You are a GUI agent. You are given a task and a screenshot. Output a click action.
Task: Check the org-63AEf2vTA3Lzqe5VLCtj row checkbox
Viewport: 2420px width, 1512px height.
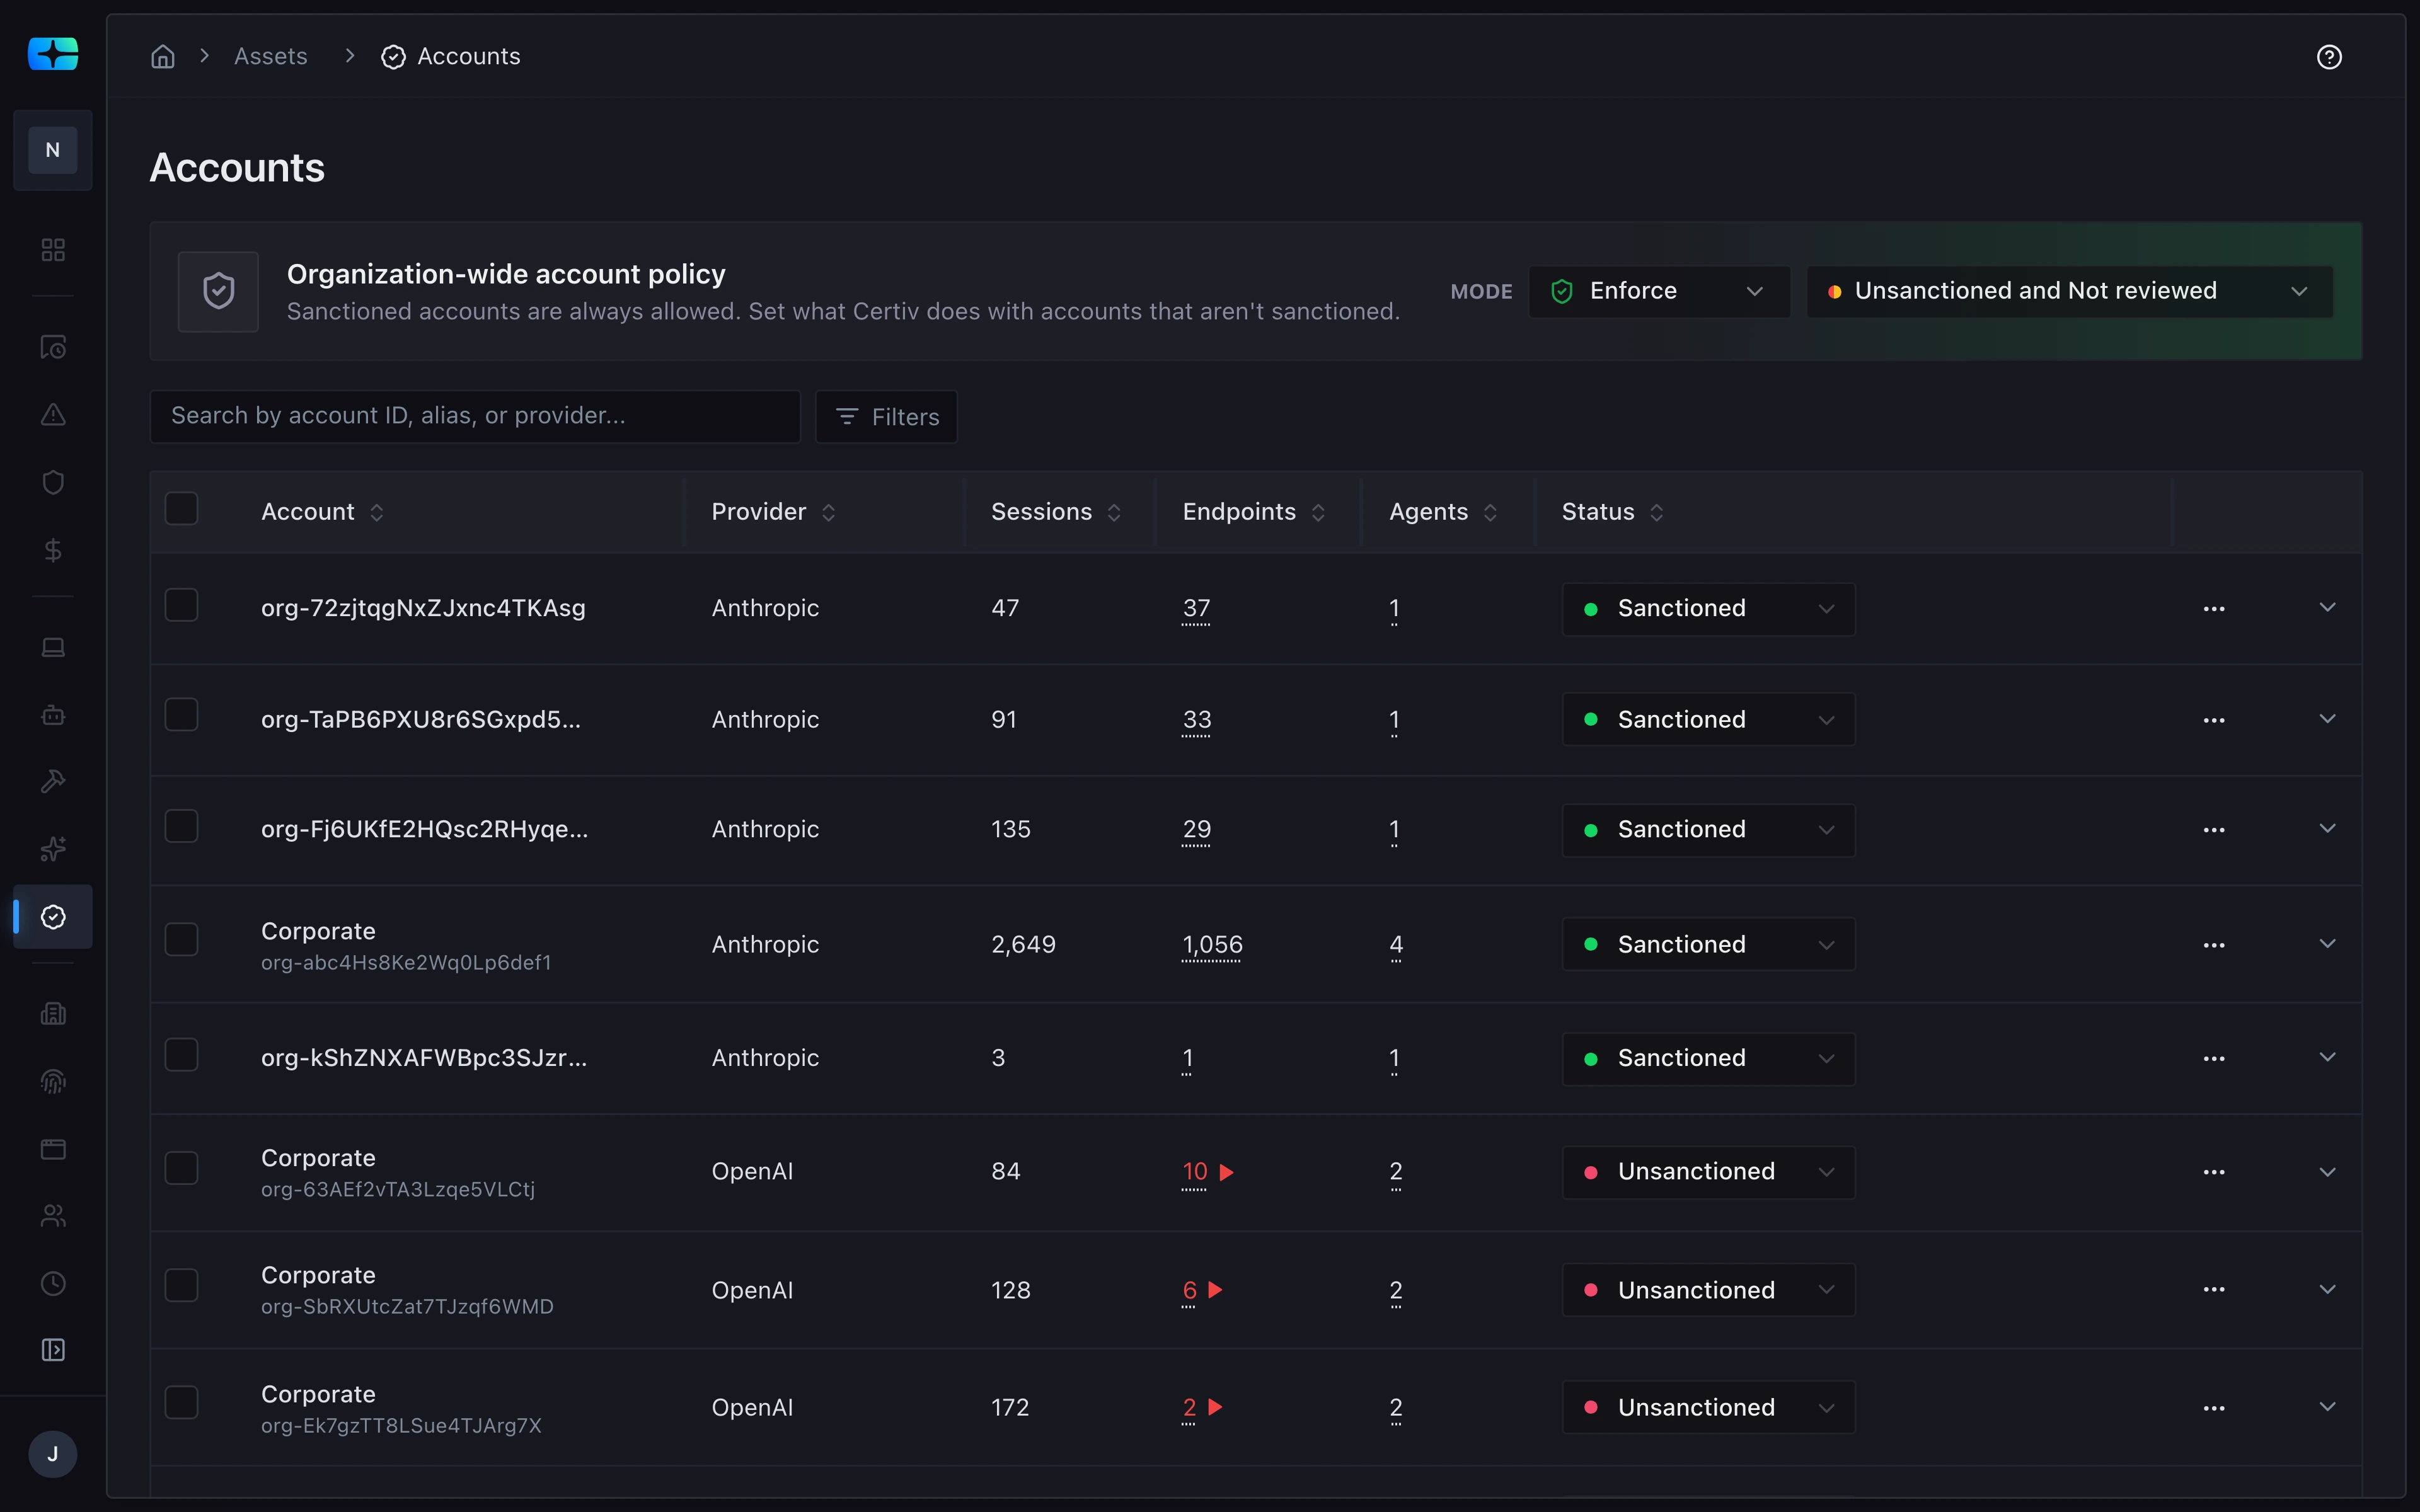[181, 1168]
